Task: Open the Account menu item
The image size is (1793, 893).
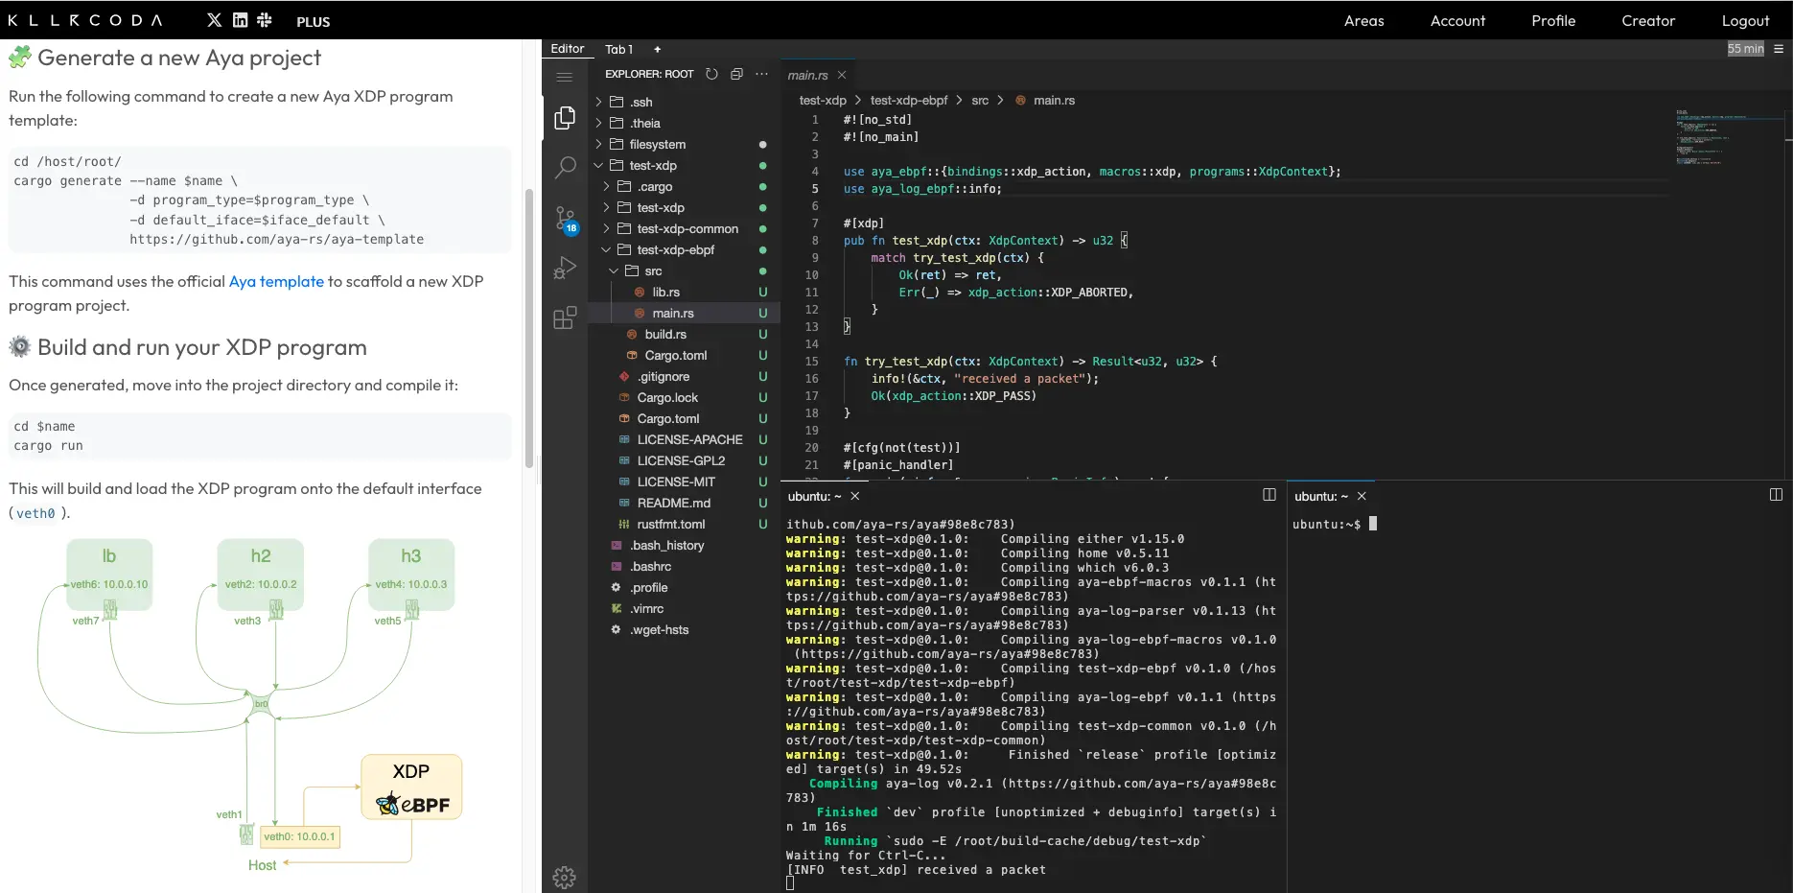Action: pyautogui.click(x=1457, y=21)
